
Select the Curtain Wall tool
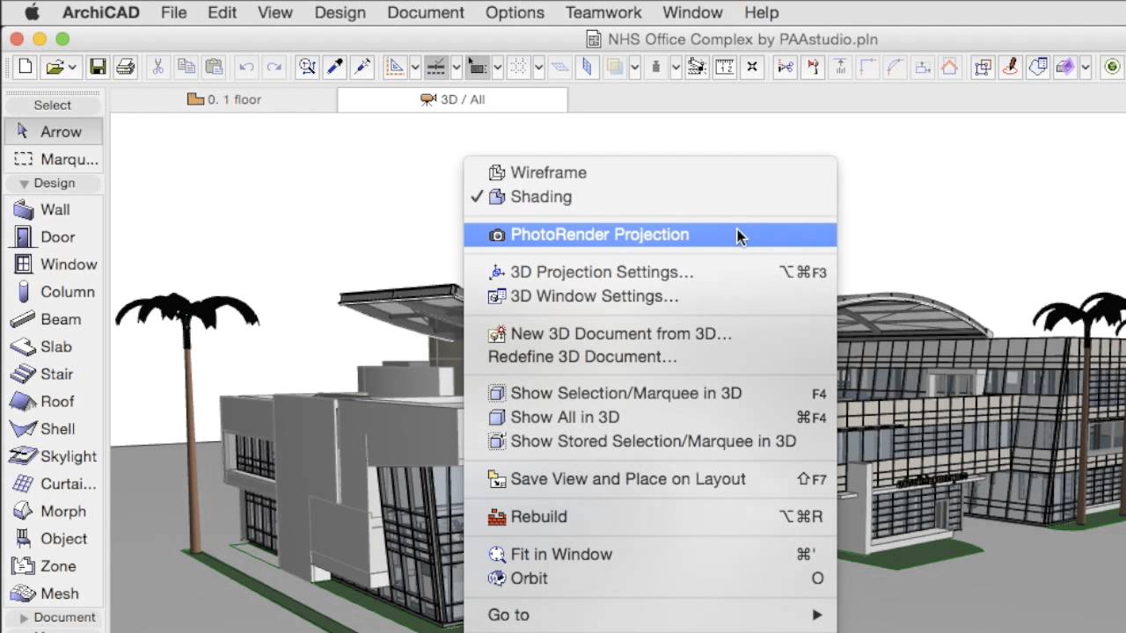click(x=54, y=484)
